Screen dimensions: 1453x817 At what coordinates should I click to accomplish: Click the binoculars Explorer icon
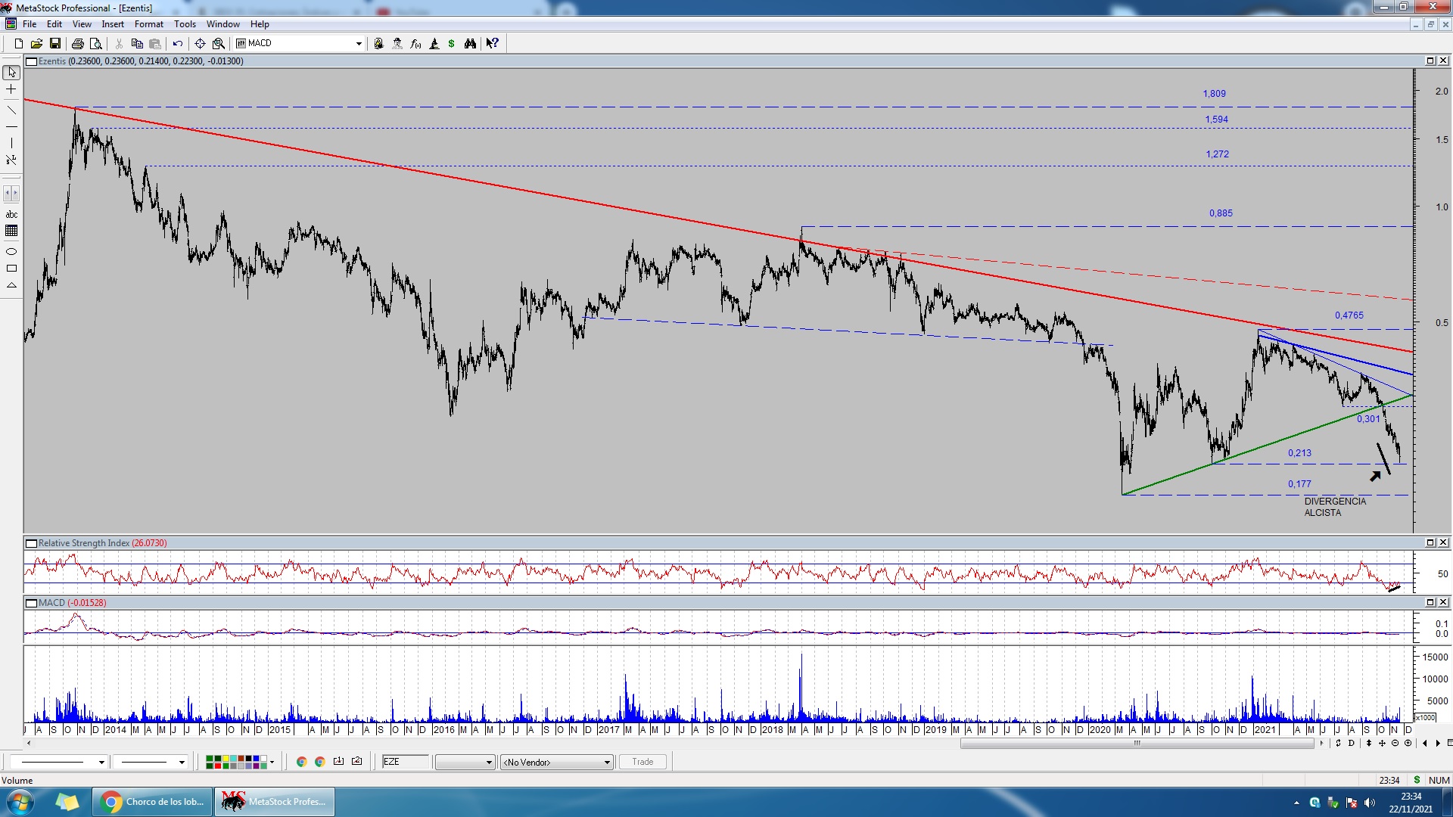(x=471, y=44)
